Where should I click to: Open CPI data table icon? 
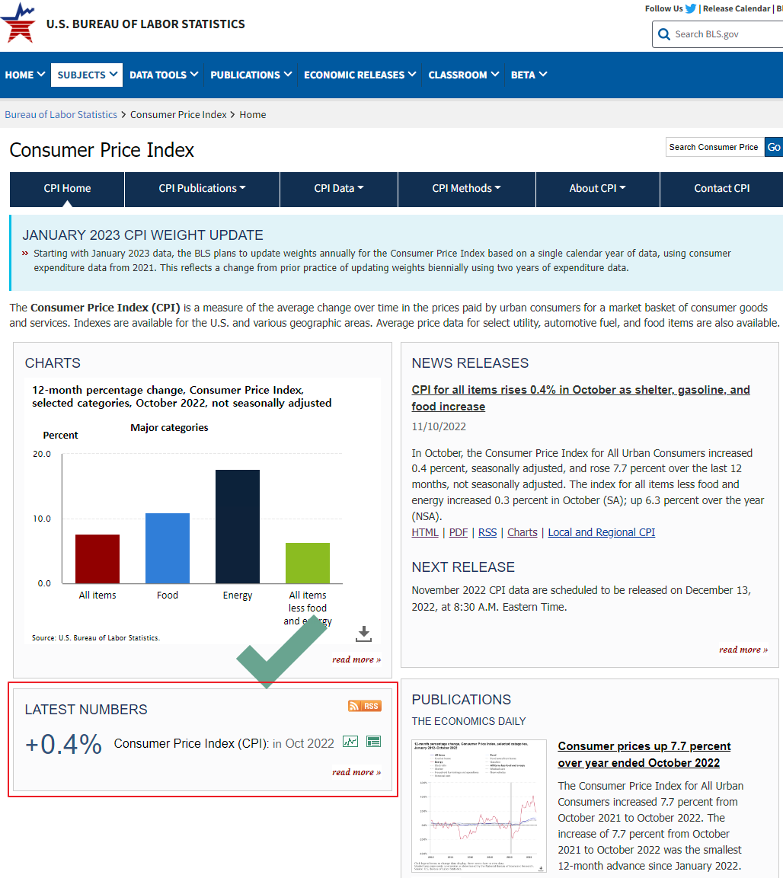(x=373, y=742)
